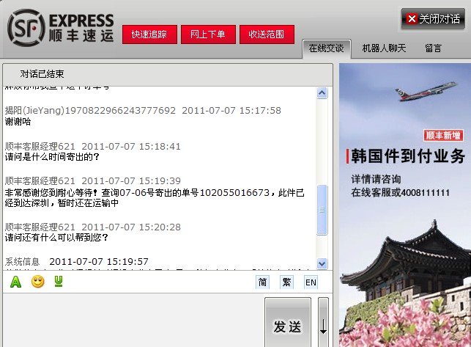Open font settings with the green A icon
This screenshot has height=347, width=471.
tap(15, 282)
